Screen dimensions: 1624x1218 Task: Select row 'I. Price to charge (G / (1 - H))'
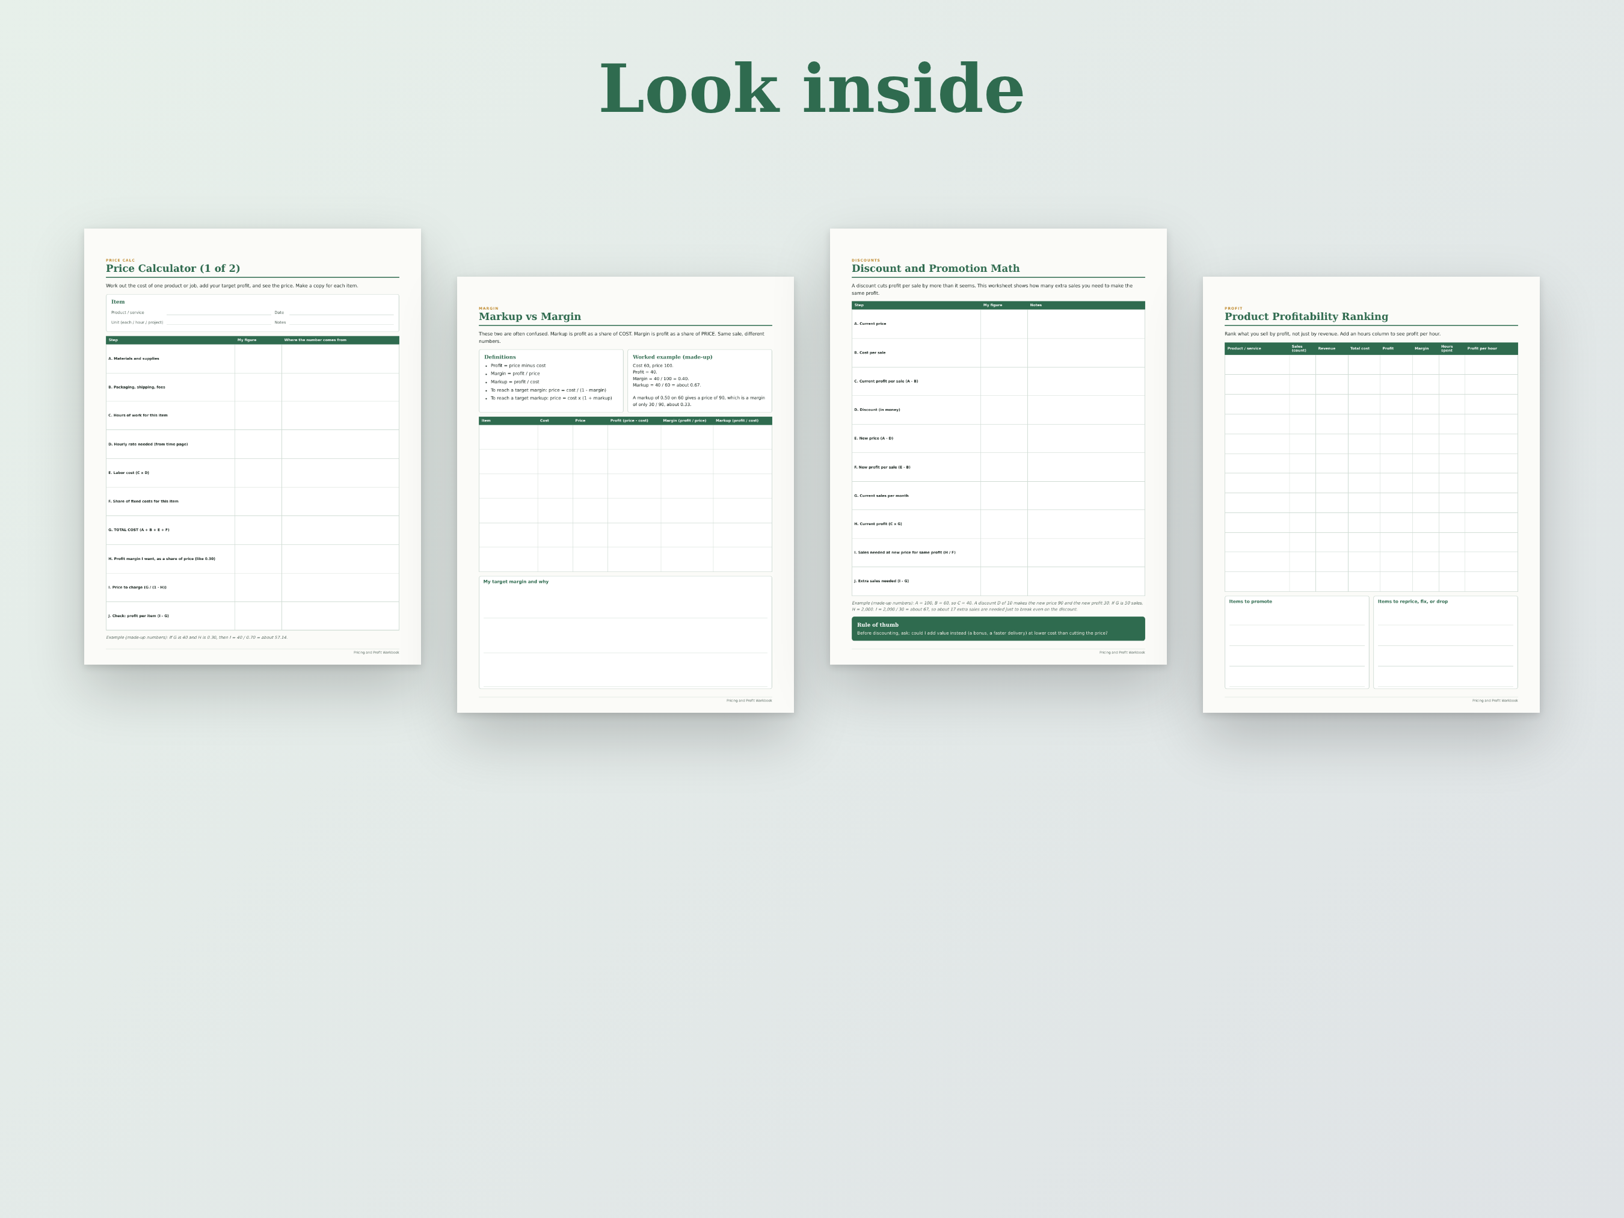253,587
